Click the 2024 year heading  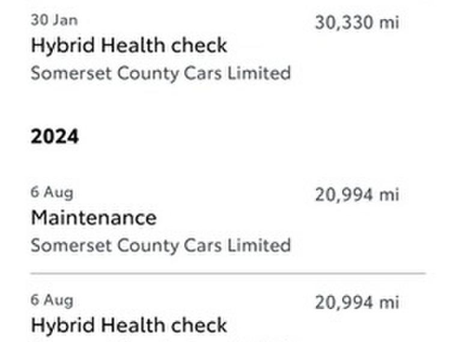point(55,136)
